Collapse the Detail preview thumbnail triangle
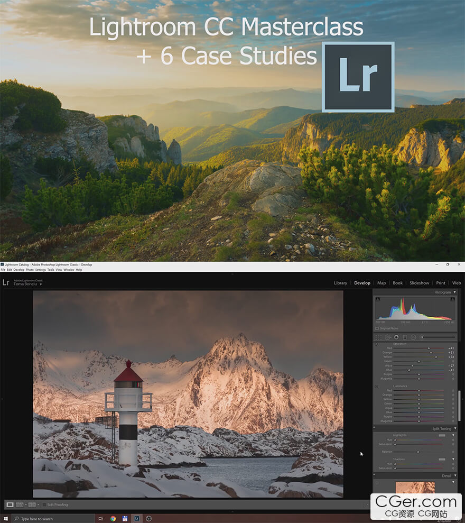 [x=453, y=482]
